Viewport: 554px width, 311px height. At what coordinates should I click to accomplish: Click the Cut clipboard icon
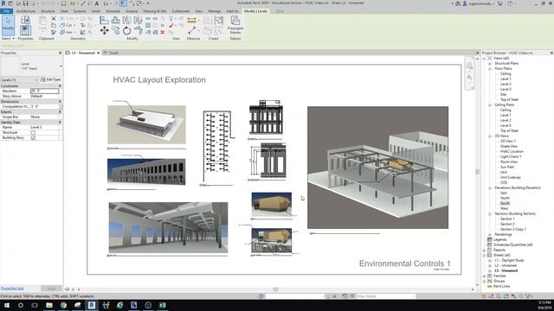54,18
